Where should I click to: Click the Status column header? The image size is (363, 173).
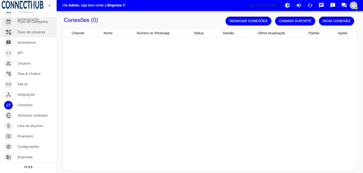click(199, 33)
